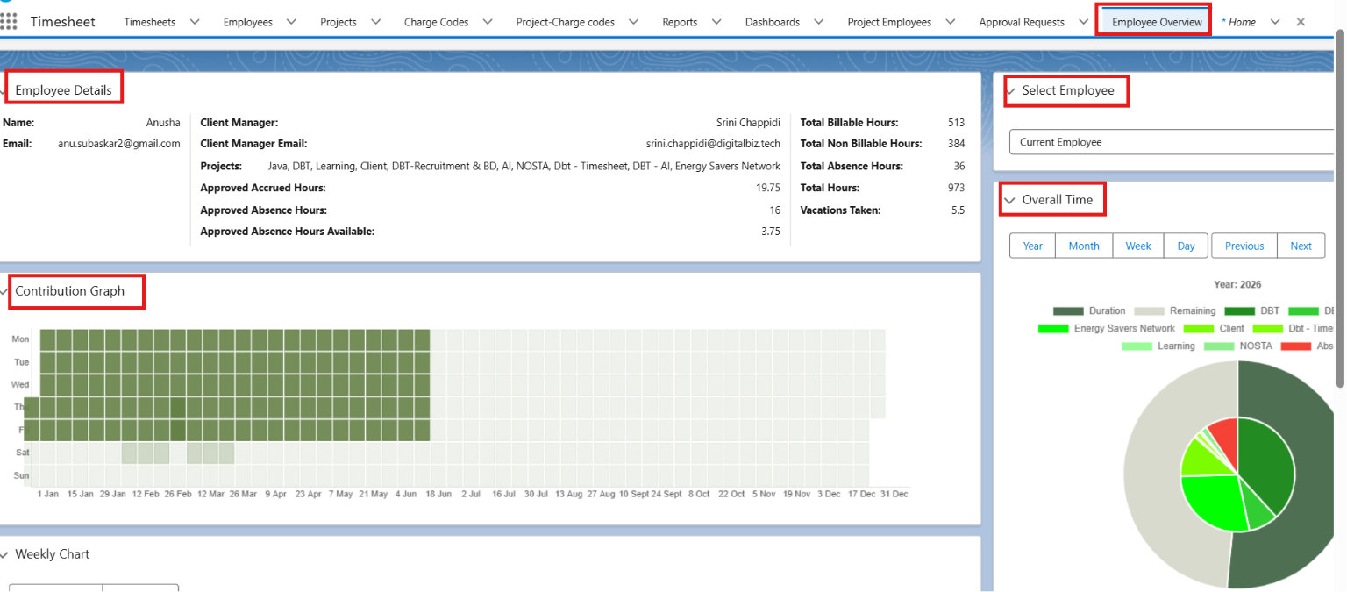
Task: Expand the Employees tab dropdown chevron
Action: click(x=291, y=22)
